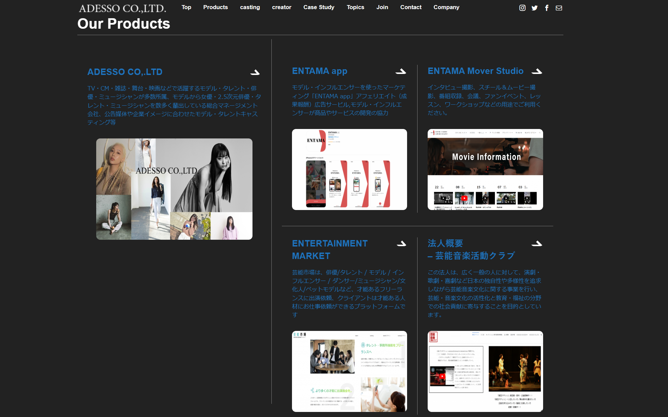Click the email envelope icon

pyautogui.click(x=559, y=8)
